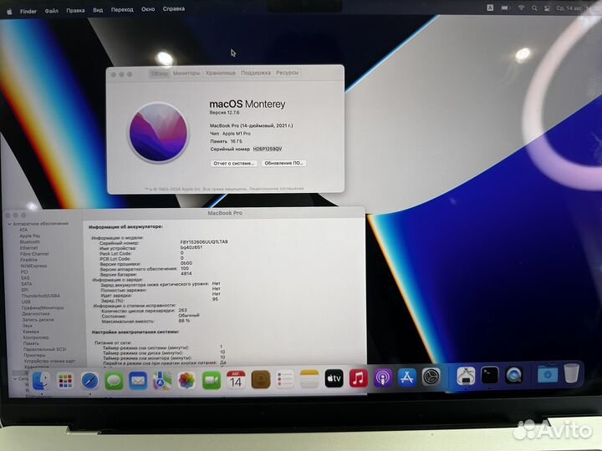
Task: Click the Отчет о системе button
Action: (x=234, y=164)
